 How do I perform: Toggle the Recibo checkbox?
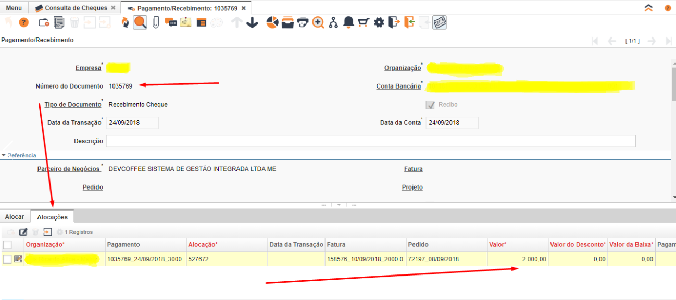point(430,105)
